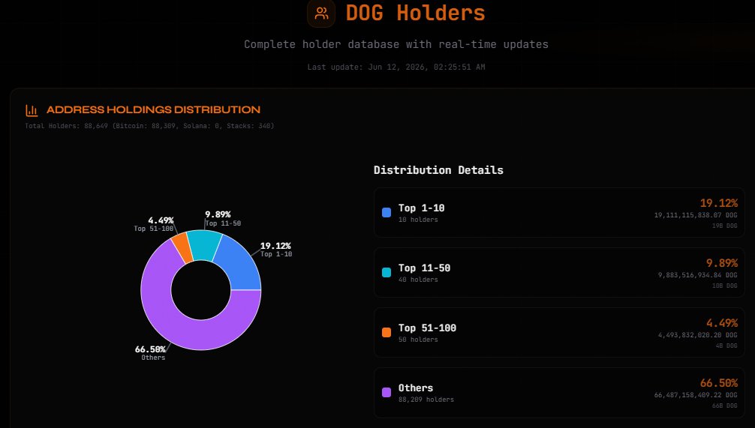Click the 66.50% value in Others card
Image resolution: width=755 pixels, height=428 pixels.
click(718, 383)
